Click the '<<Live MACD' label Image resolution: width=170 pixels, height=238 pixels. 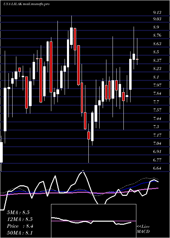[x=143, y=229]
